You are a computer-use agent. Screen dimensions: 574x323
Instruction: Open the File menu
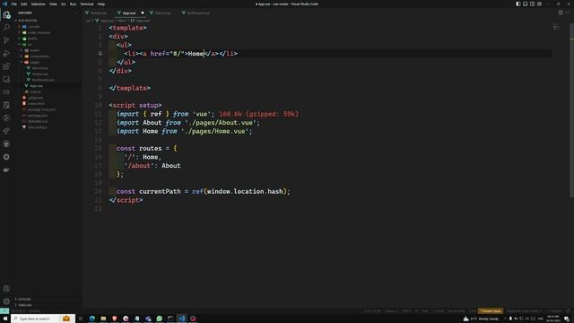[x=14, y=4]
